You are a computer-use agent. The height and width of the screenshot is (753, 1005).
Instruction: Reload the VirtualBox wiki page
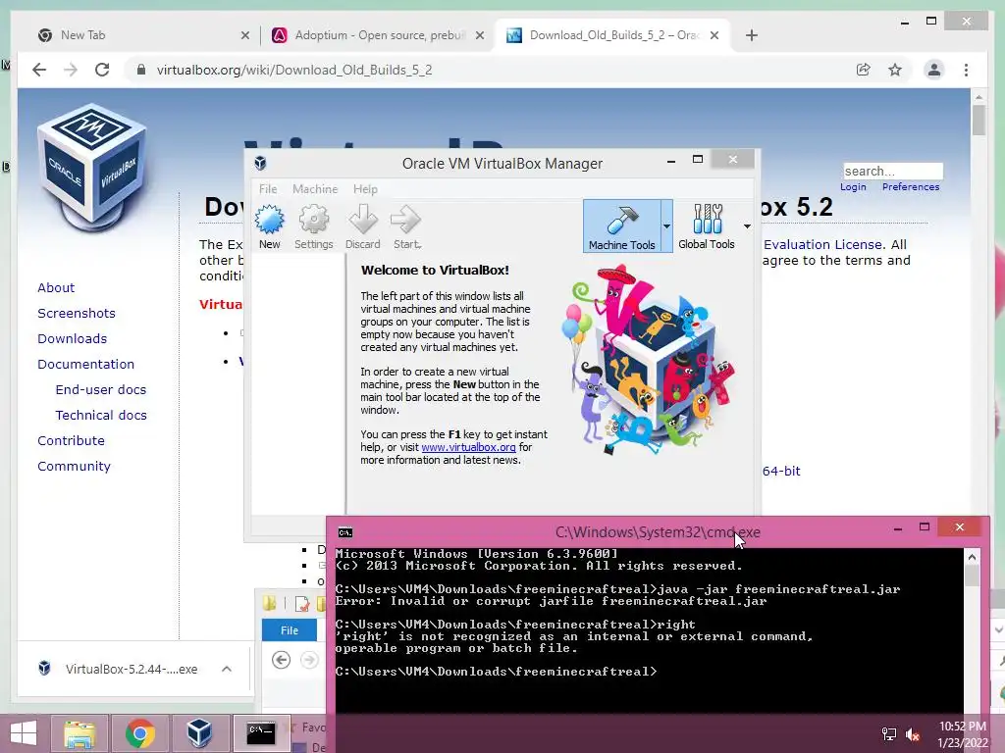click(x=102, y=70)
